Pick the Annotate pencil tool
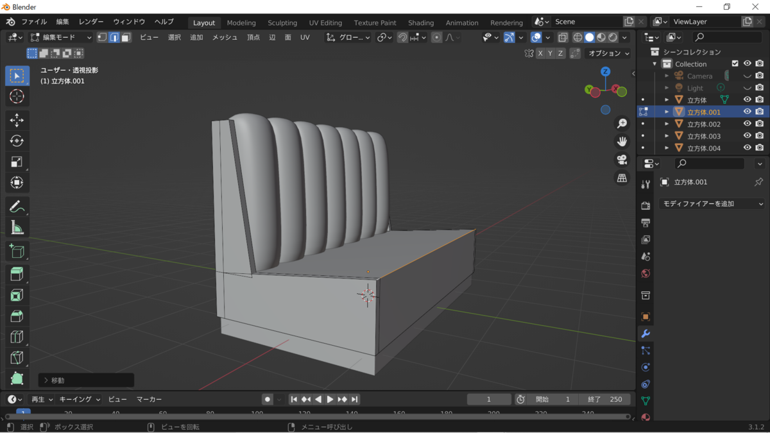The width and height of the screenshot is (770, 433). point(17,207)
